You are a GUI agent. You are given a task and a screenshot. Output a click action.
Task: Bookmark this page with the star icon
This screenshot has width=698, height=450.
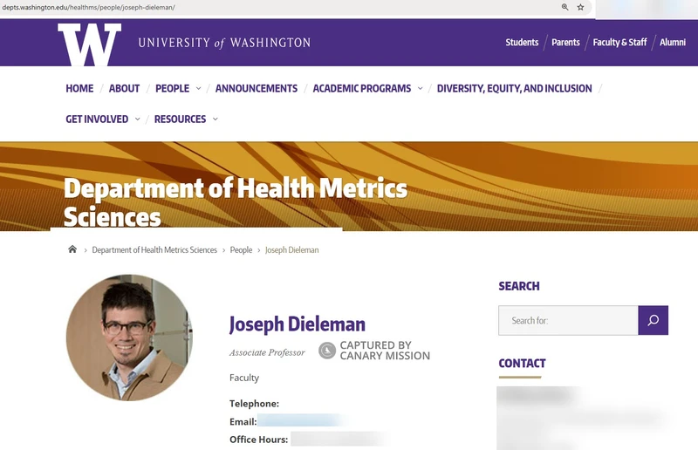point(580,7)
